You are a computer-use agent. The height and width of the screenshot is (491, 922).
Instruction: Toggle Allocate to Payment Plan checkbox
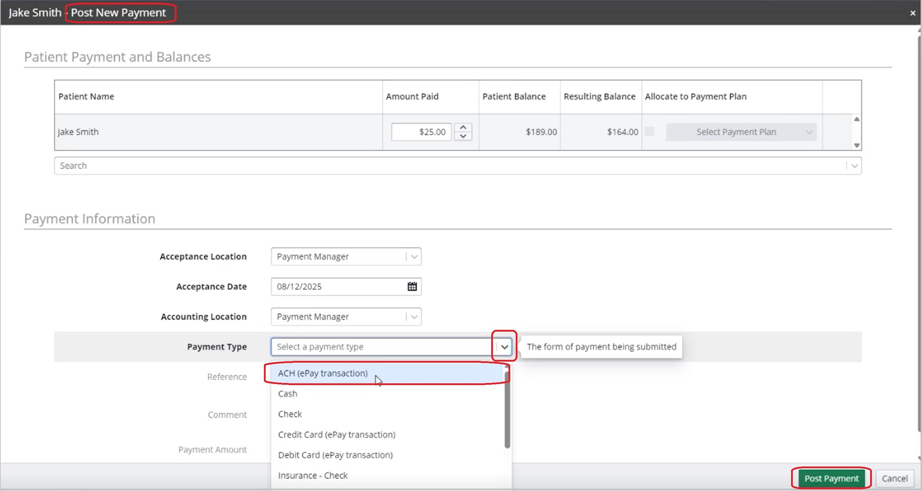coord(649,132)
